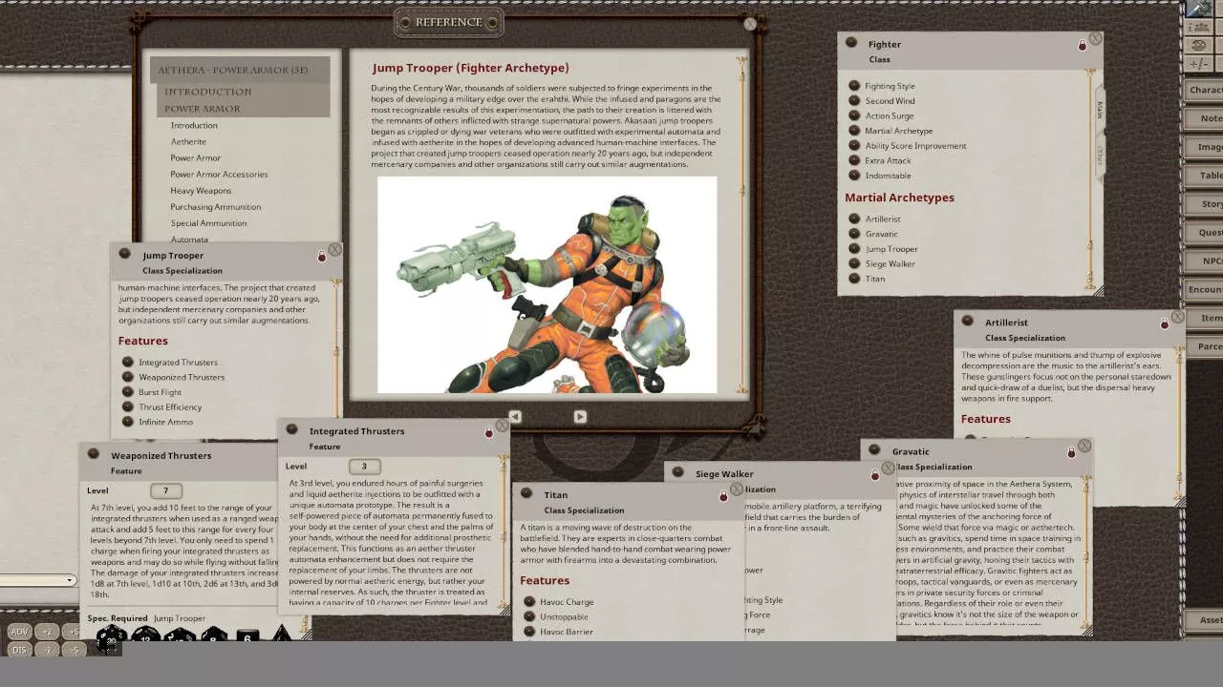Open the Story sidebar entry
Image resolution: width=1223 pixels, height=687 pixels.
1204,204
